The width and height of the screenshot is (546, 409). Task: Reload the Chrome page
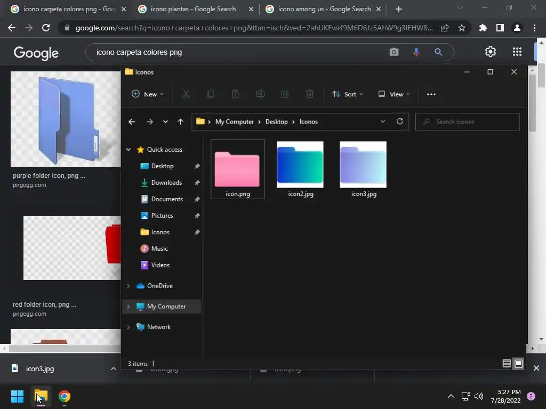pyautogui.click(x=46, y=28)
